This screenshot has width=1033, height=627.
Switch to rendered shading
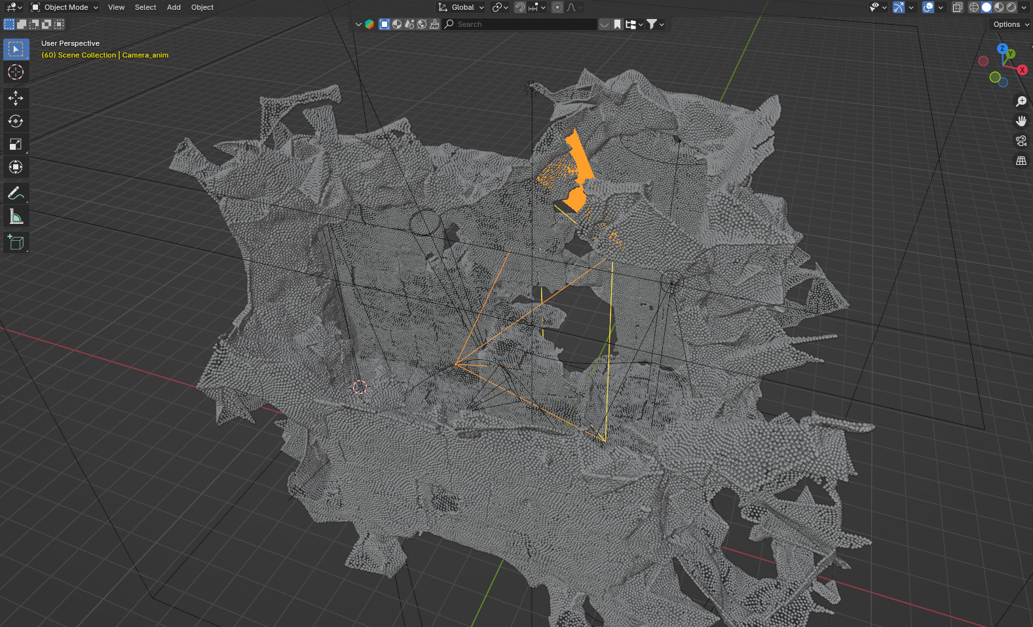[1011, 7]
